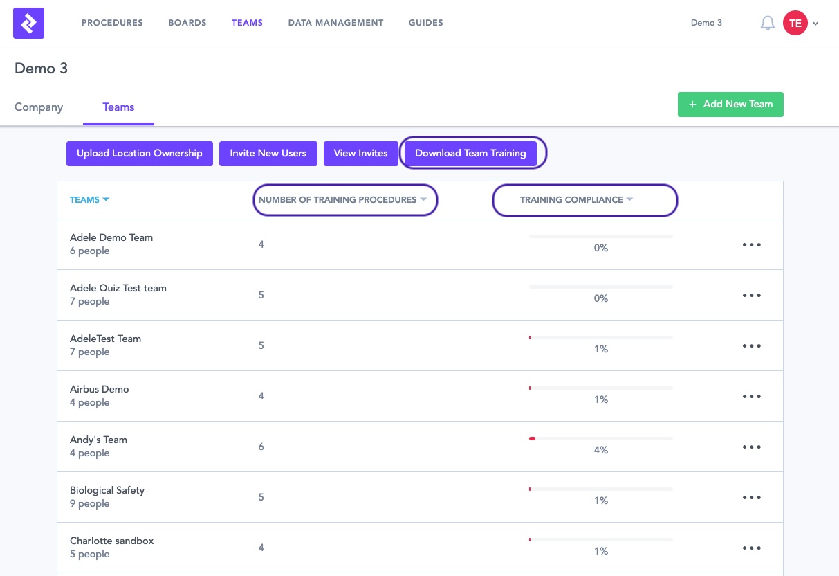This screenshot has height=576, width=839.
Task: Open three-dot menu for Charlotte sandbox
Action: coord(751,548)
